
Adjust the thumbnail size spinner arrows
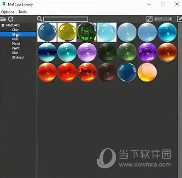click(x=170, y=19)
